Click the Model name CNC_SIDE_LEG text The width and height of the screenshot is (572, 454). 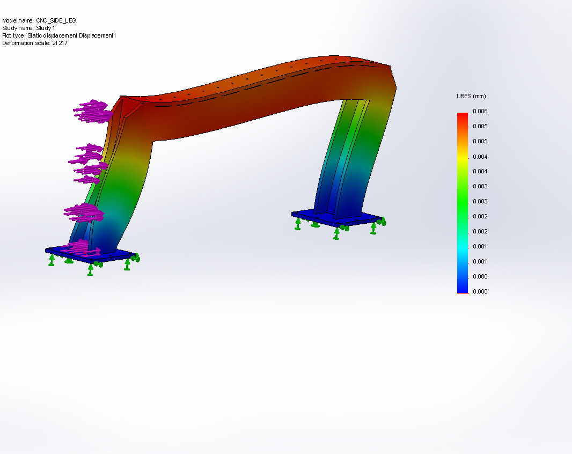[x=39, y=20]
